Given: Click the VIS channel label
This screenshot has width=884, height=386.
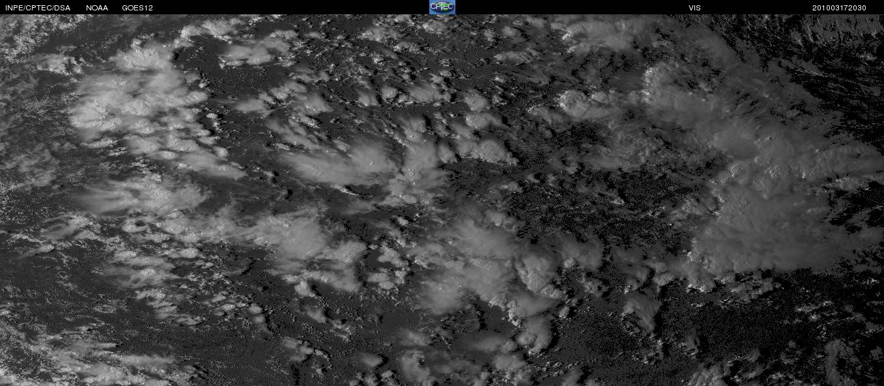Looking at the screenshot, I should coord(694,8).
